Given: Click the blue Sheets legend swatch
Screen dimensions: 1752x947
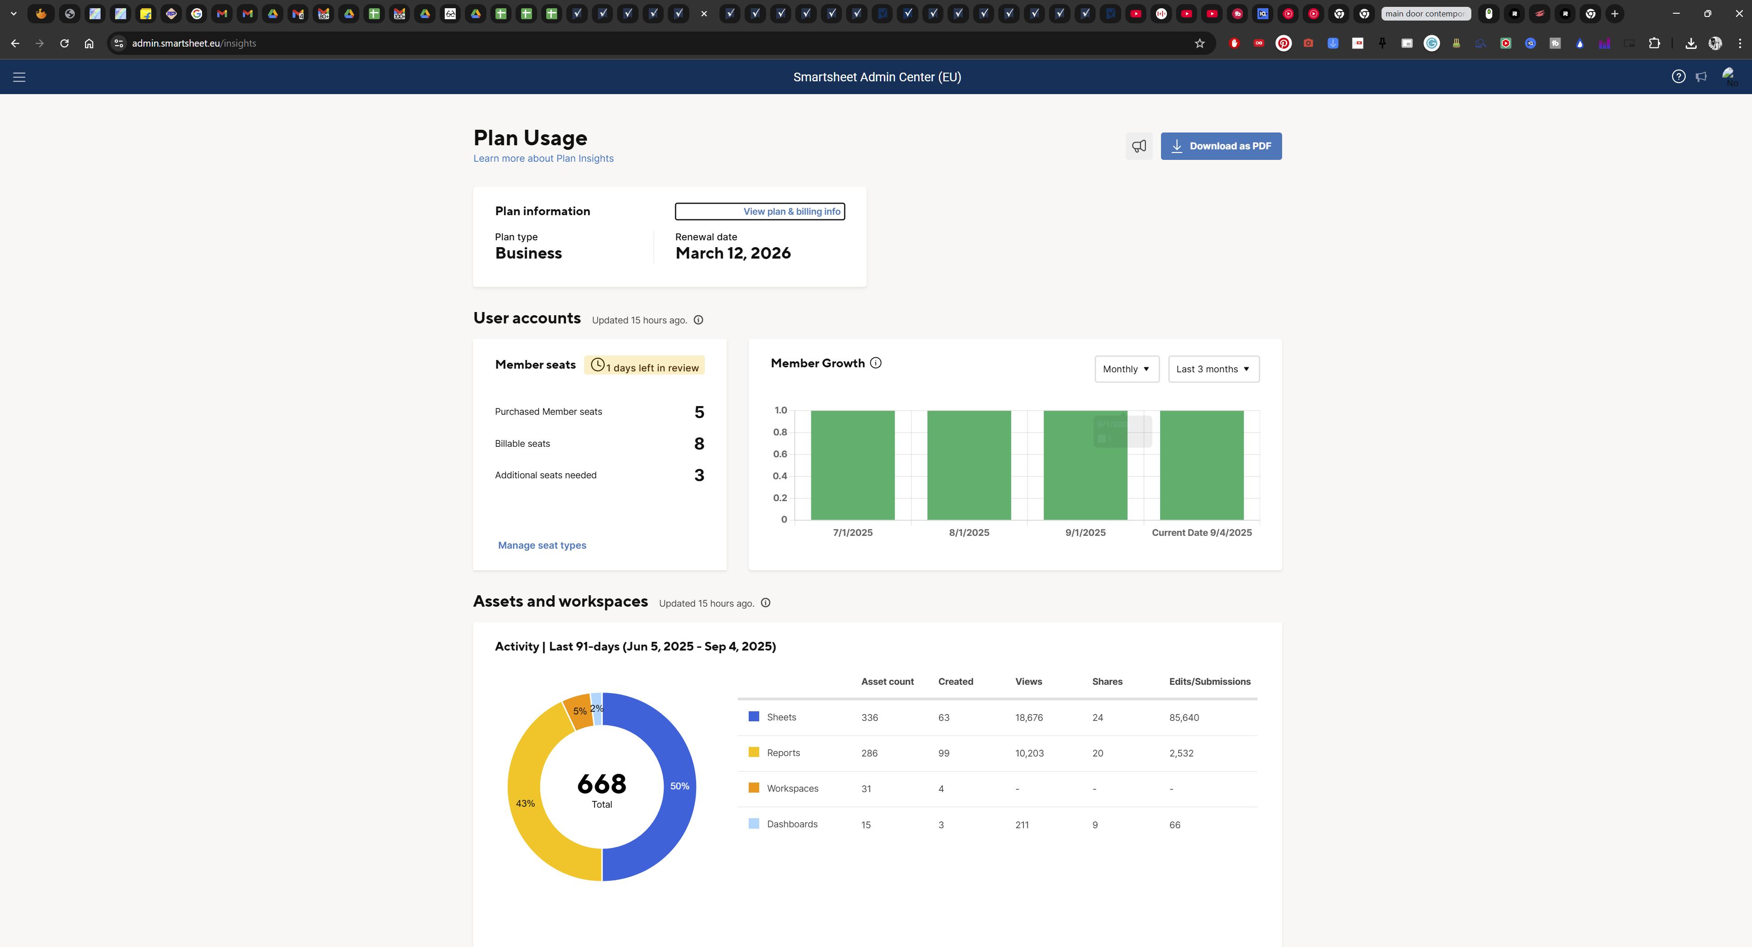Looking at the screenshot, I should coord(754,717).
